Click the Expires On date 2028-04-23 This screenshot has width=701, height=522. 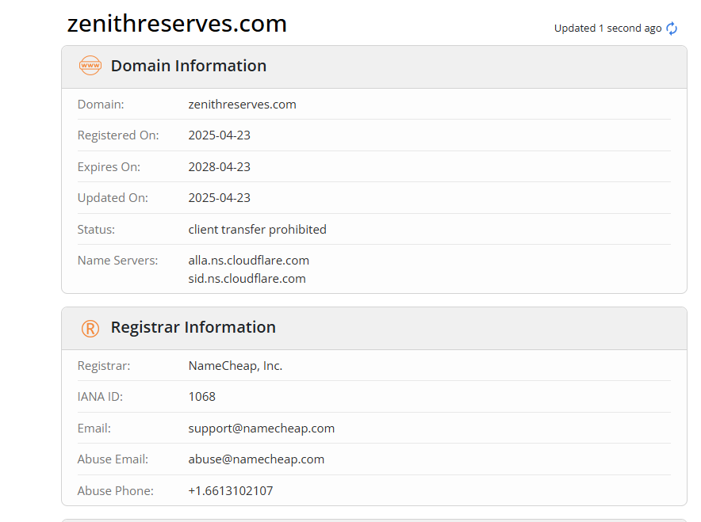pyautogui.click(x=219, y=167)
